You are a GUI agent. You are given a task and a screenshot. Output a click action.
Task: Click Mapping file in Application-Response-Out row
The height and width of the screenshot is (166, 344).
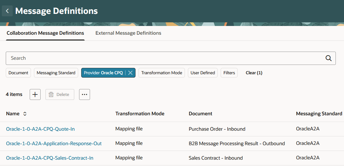pos(129,143)
